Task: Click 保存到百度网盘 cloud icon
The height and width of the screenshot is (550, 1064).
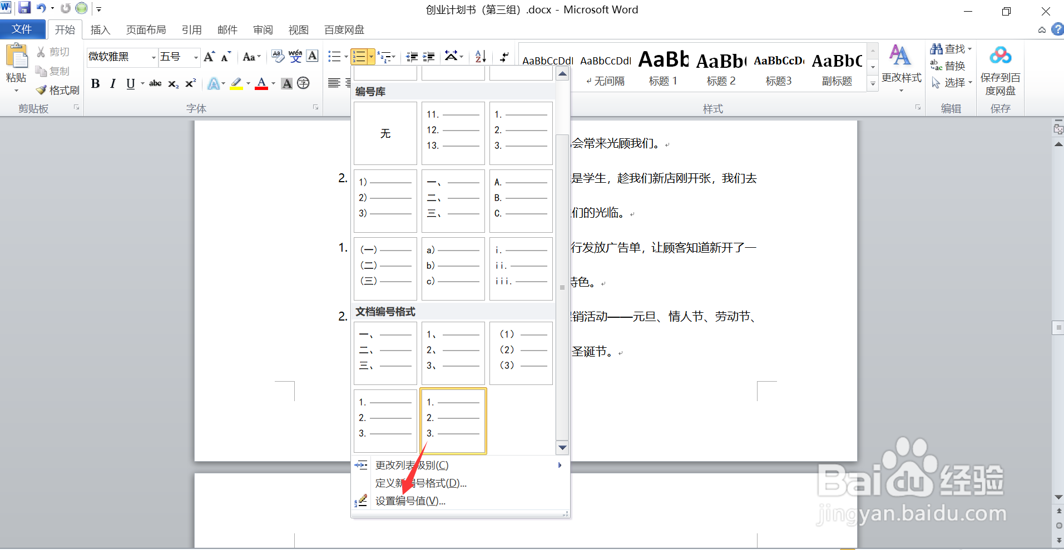Action: point(1001,56)
